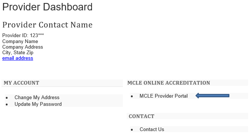Click the bullet beside Contact Us
The width and height of the screenshot is (251, 137).
click(132, 130)
